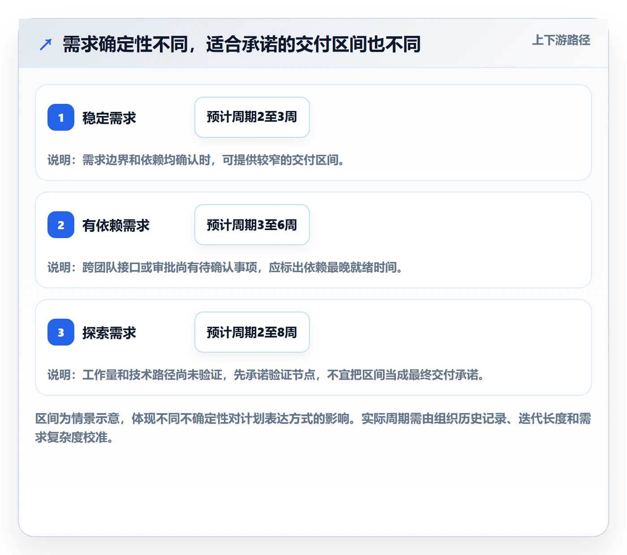The image size is (627, 555).
Task: Click the title 需求确定性不同，适合承诺的交付区间也不同
Action: click(242, 44)
